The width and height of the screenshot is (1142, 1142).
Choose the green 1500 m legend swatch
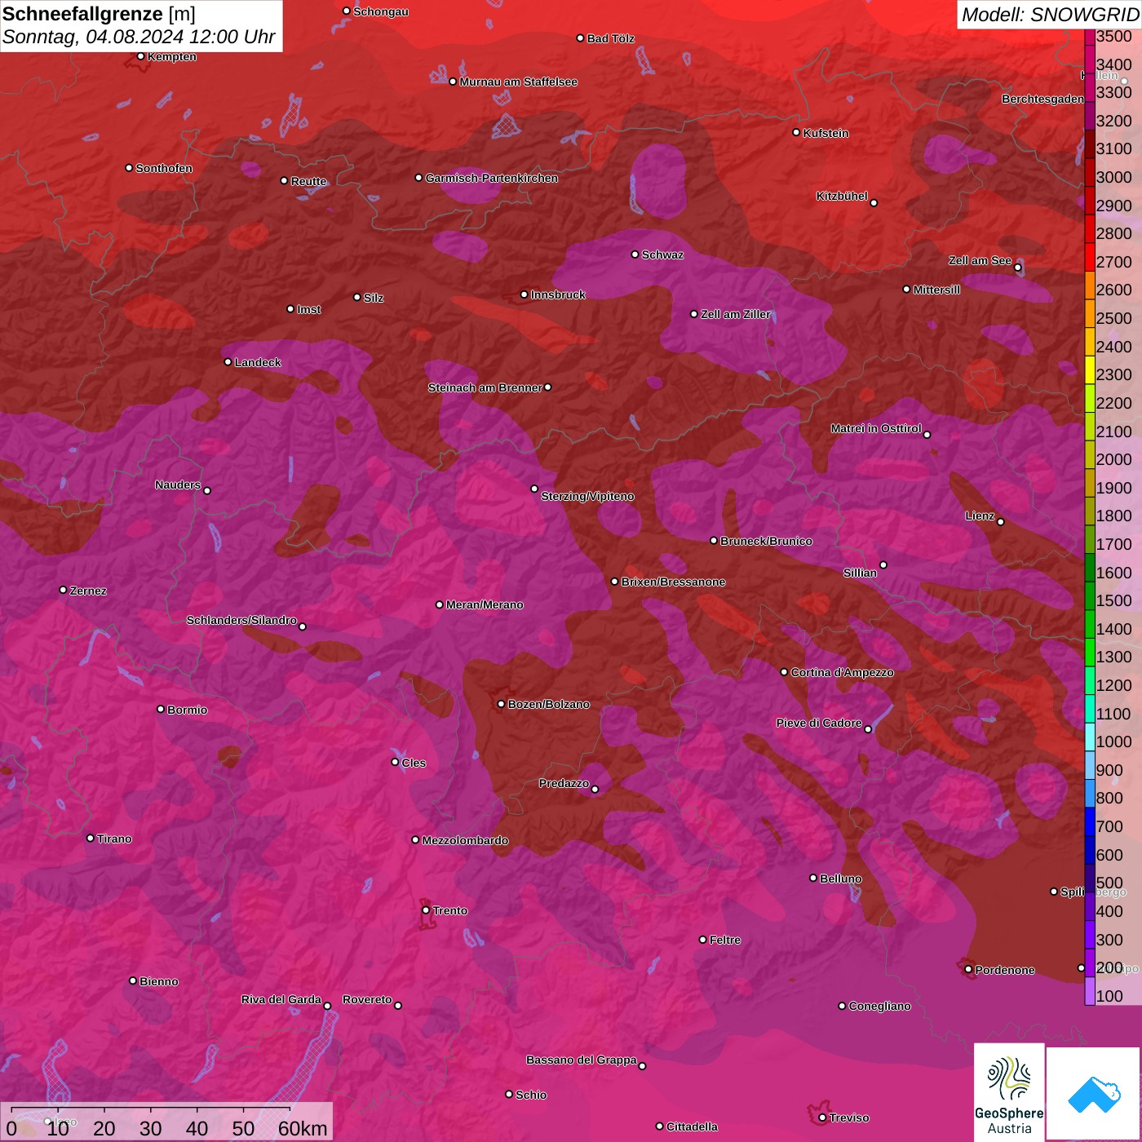1090,596
